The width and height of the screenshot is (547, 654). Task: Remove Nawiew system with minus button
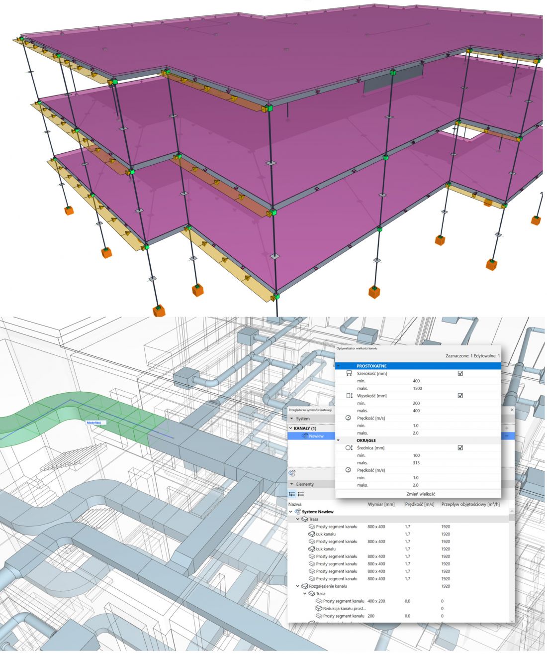click(507, 437)
